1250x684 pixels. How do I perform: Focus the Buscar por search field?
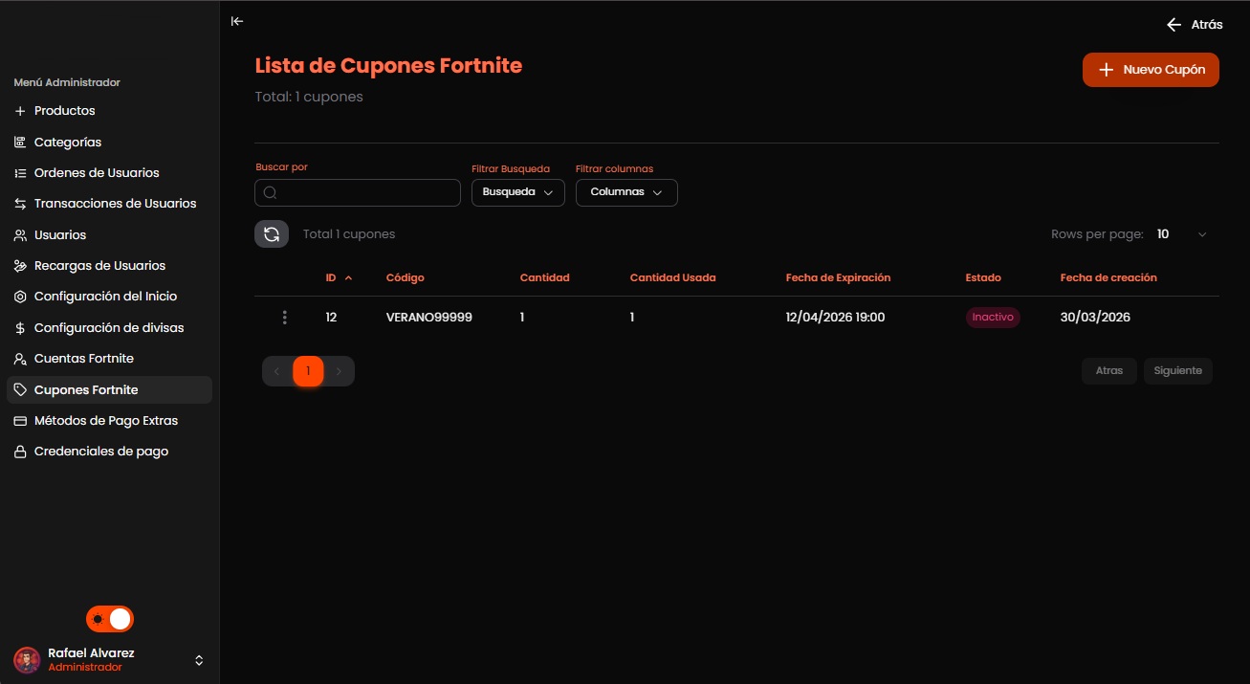pos(358,192)
